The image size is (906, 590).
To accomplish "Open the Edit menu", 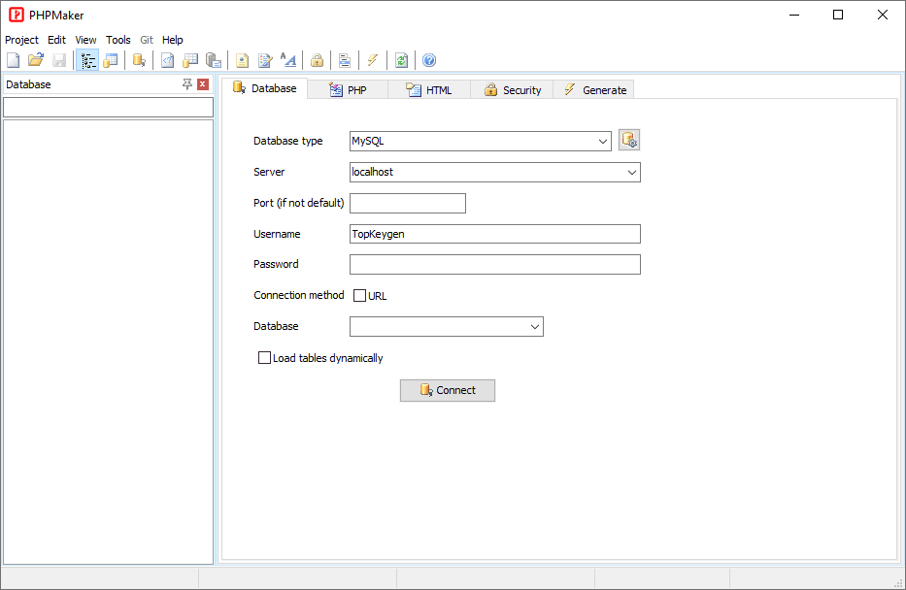I will (x=56, y=40).
